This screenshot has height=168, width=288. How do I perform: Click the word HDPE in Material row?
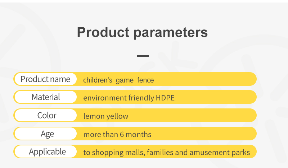click(x=165, y=98)
